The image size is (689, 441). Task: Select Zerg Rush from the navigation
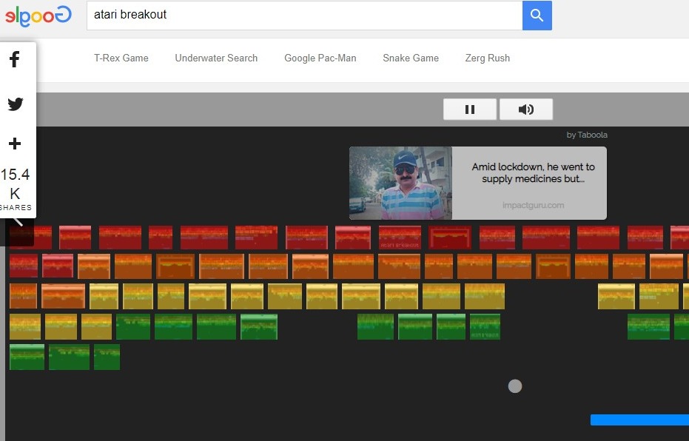[x=487, y=58]
